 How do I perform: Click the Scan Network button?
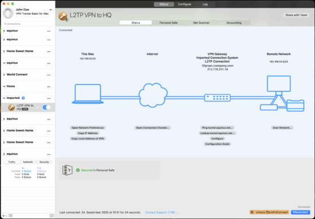[x=282, y=128]
